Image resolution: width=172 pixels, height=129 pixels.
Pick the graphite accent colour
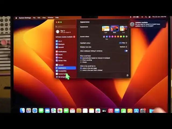coord(127,37)
